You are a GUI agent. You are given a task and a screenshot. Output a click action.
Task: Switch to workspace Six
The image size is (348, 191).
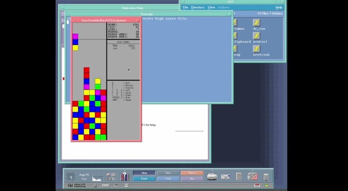point(192,178)
